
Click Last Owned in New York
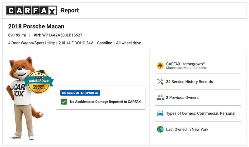coord(187,129)
